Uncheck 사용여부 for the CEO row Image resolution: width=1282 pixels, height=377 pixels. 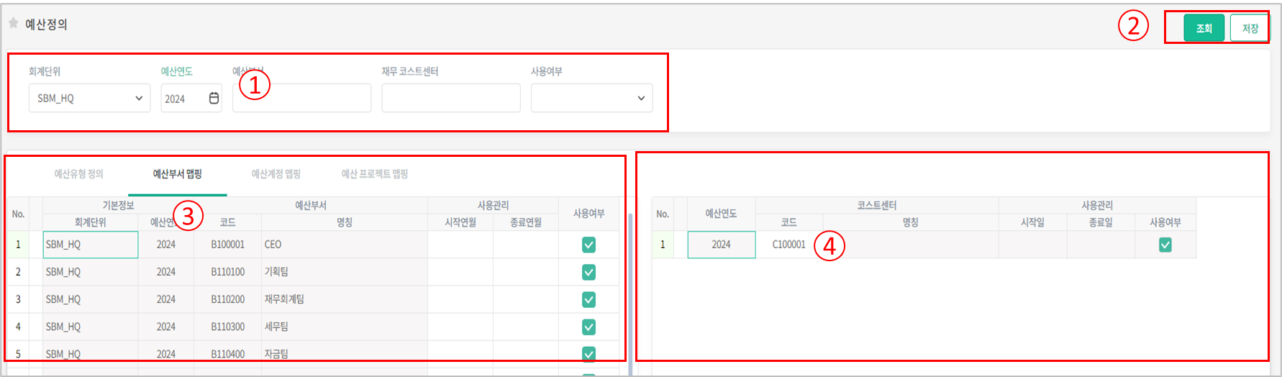click(x=588, y=245)
